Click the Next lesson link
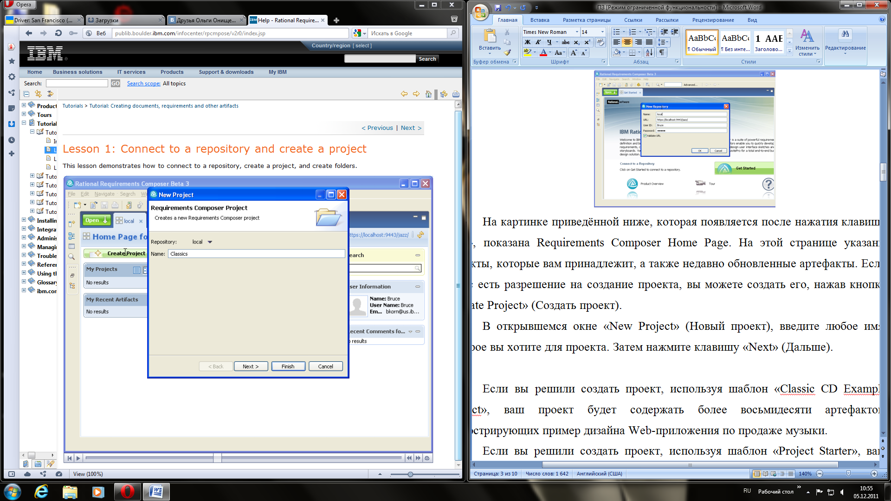This screenshot has width=891, height=501. (411, 128)
